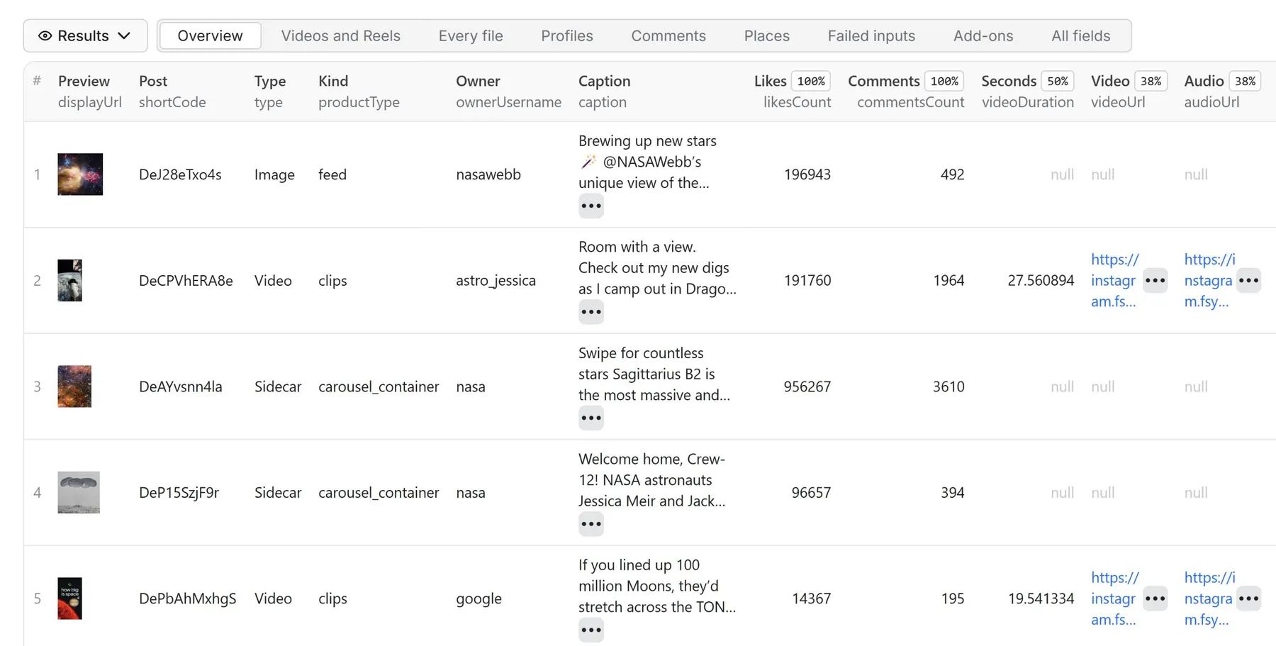Expand the google post caption ellipsis
This screenshot has width=1276, height=646.
point(591,630)
